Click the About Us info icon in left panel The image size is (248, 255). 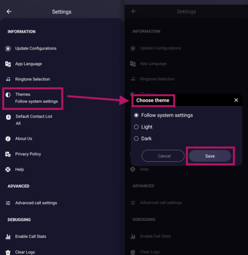click(8, 139)
